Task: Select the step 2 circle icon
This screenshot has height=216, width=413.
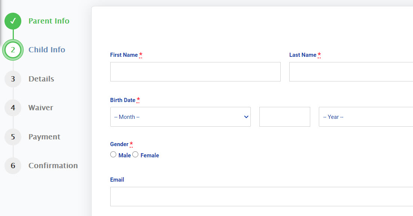Action: 13,50
